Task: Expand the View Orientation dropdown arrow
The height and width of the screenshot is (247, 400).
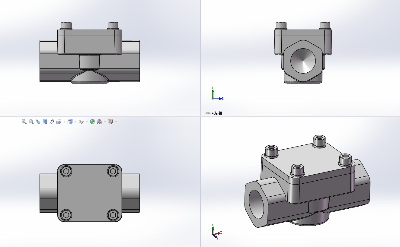Action: (x=64, y=122)
